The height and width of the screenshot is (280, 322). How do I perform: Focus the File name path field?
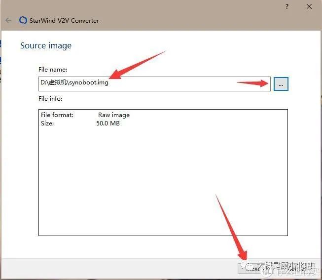tap(154, 84)
